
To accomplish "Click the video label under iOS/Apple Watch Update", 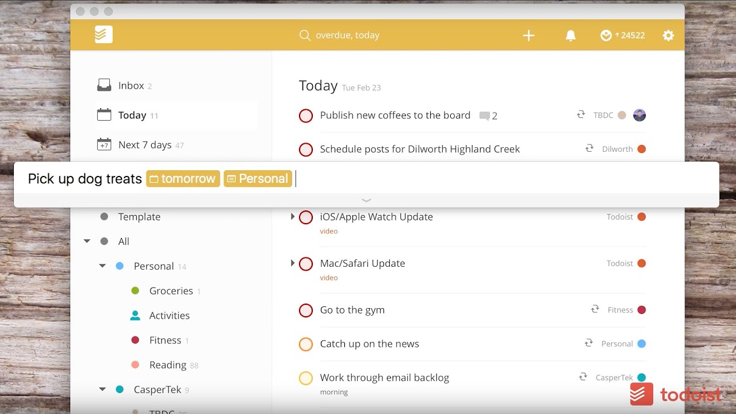I will pyautogui.click(x=329, y=231).
